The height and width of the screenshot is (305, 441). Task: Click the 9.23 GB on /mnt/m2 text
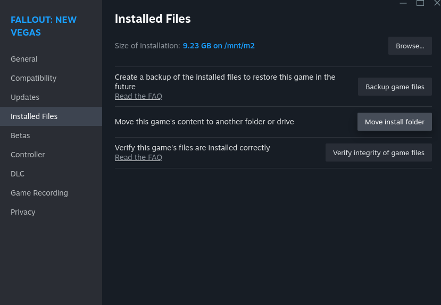219,46
